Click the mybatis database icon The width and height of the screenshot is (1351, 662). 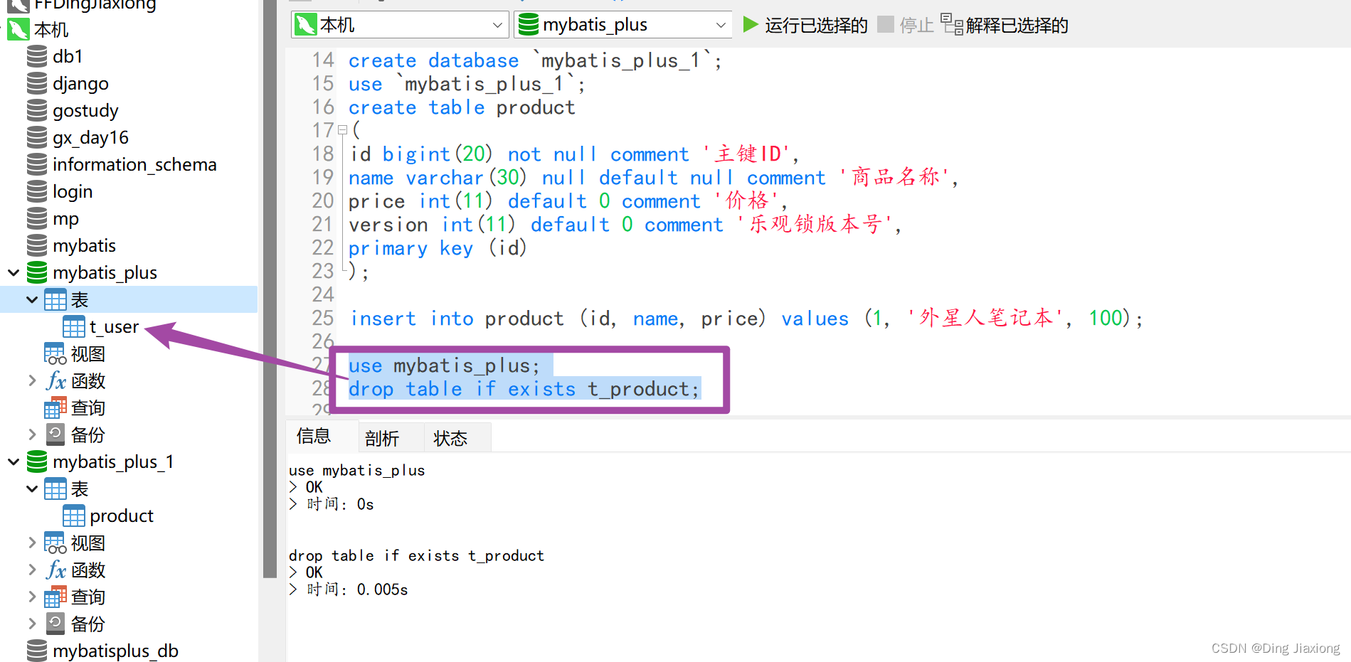37,245
